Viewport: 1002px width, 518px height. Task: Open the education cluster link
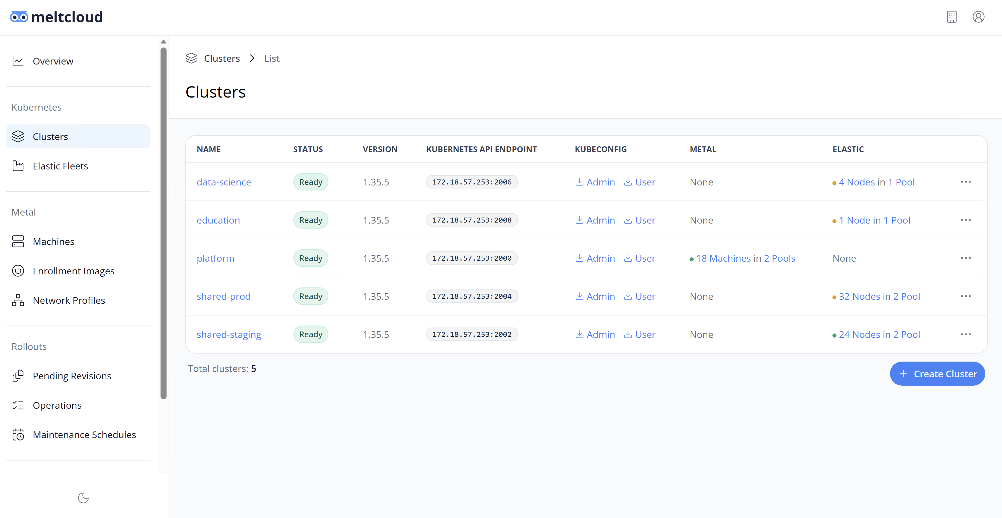(x=218, y=220)
